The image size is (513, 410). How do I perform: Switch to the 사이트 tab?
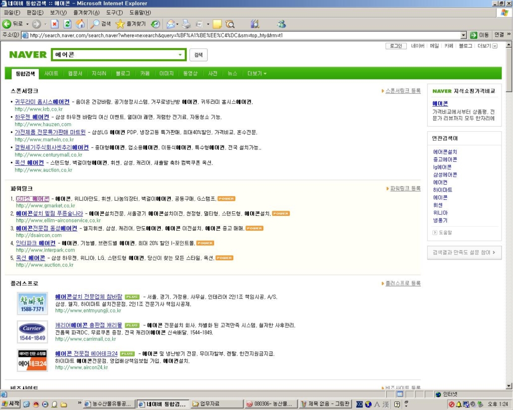[52, 74]
